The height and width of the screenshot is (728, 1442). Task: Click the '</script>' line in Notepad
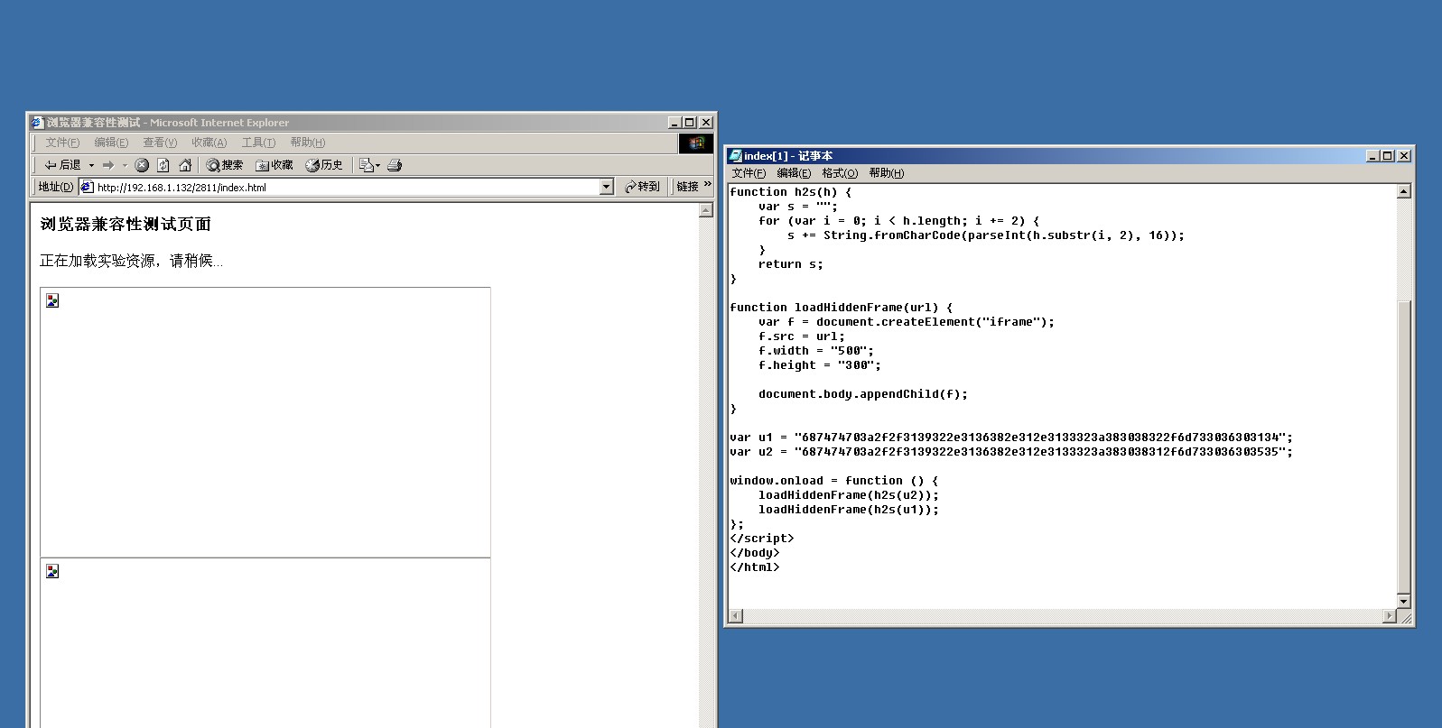pos(762,539)
